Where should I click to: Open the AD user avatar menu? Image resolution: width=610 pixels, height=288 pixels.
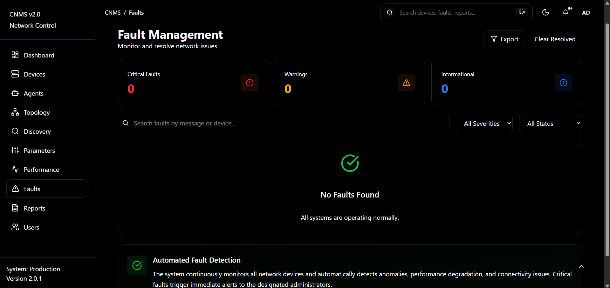(586, 13)
